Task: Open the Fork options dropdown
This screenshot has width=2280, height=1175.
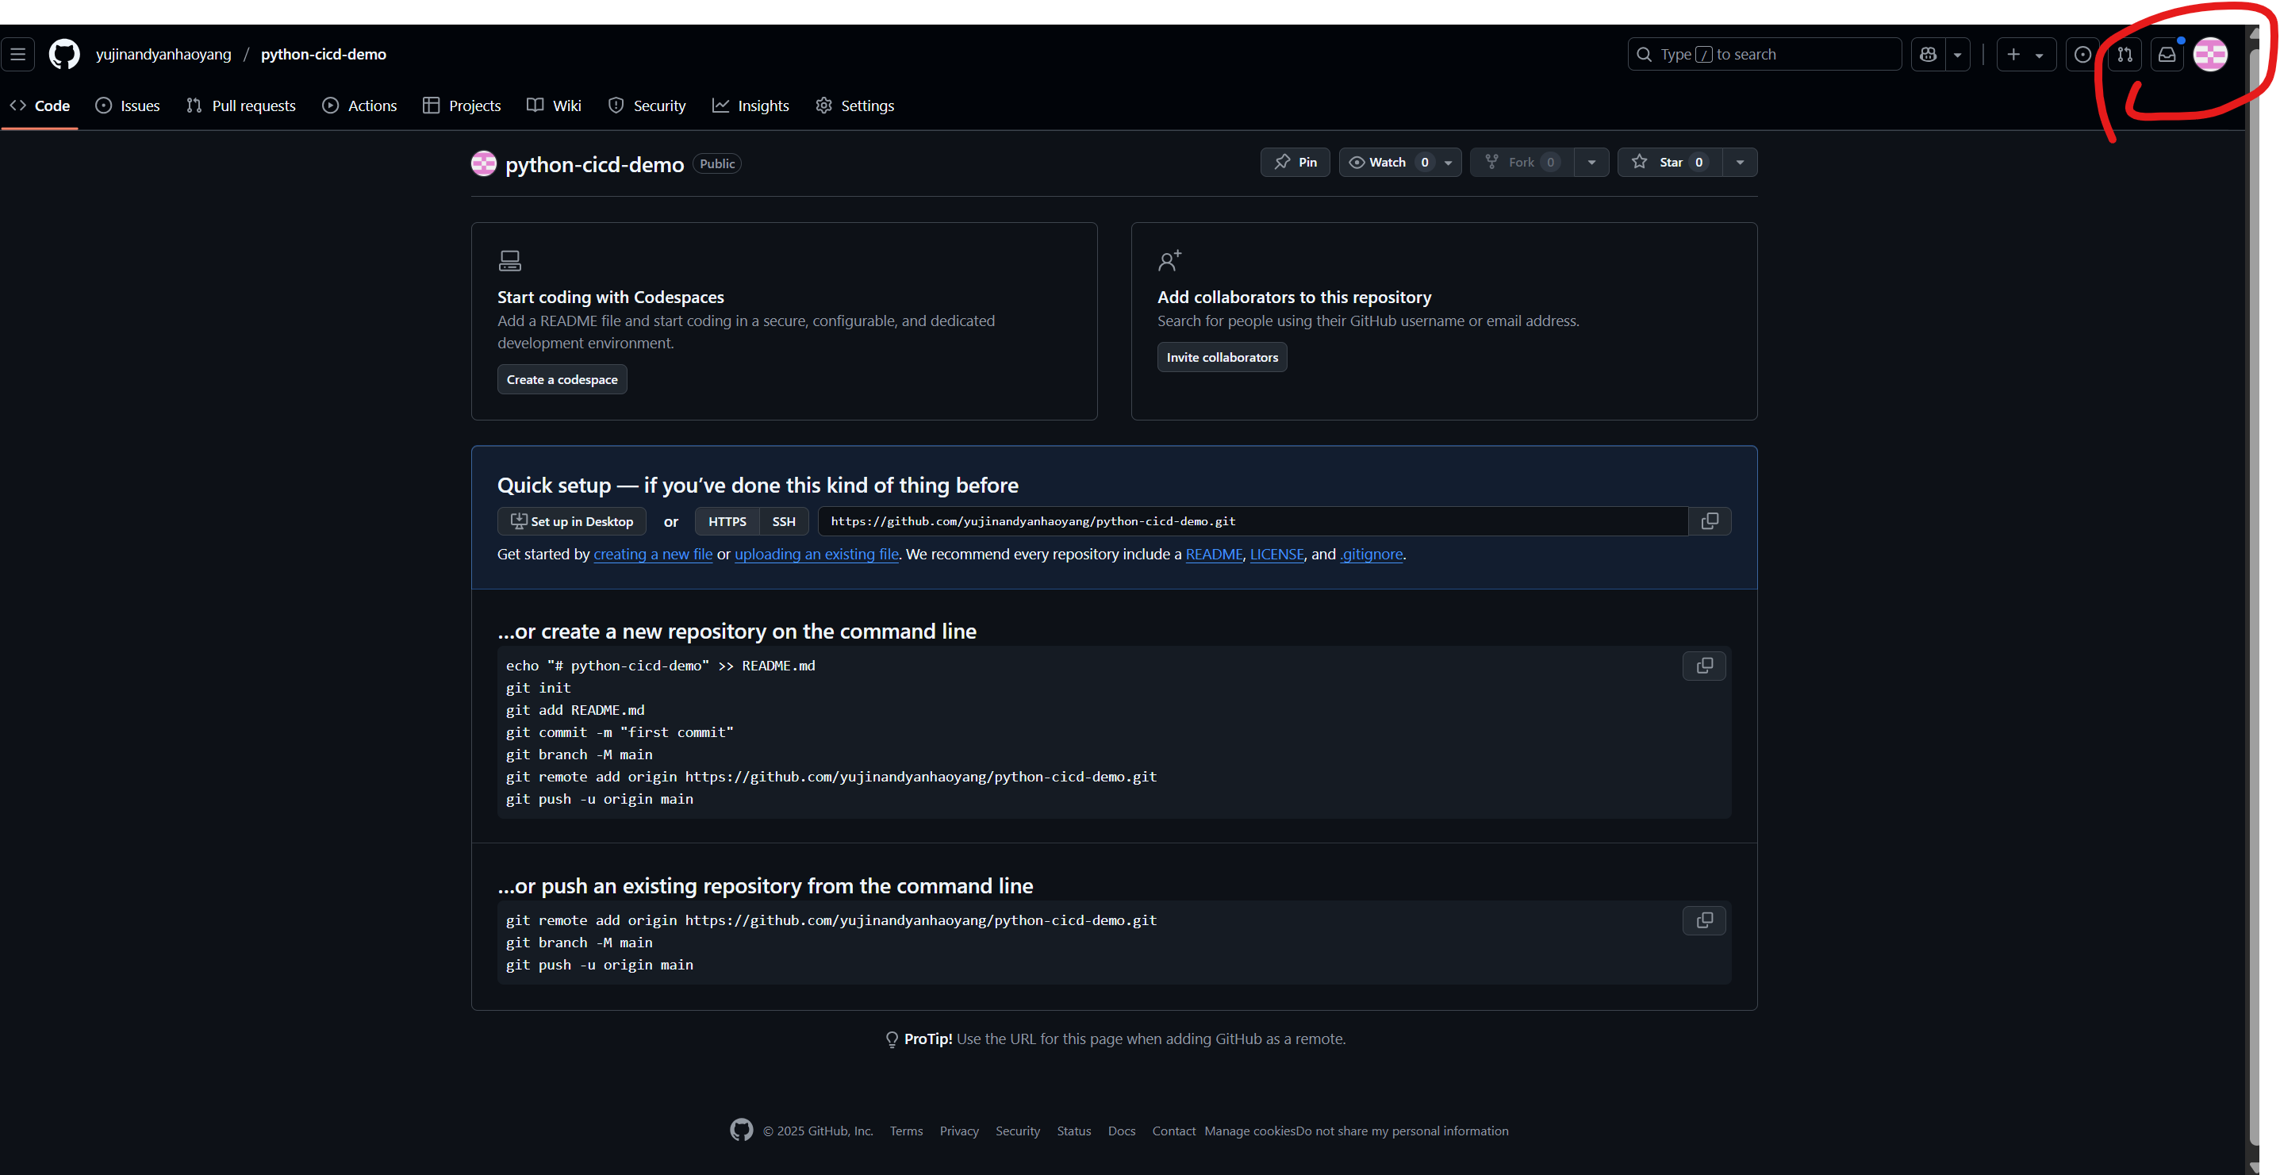Action: click(1591, 162)
